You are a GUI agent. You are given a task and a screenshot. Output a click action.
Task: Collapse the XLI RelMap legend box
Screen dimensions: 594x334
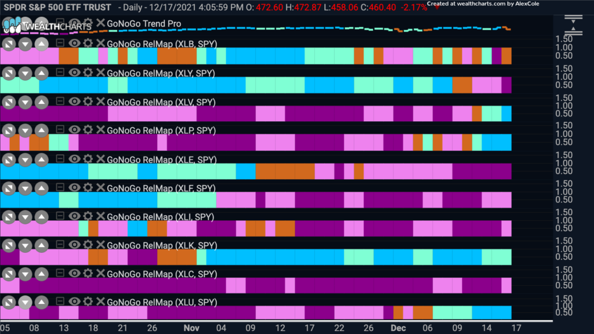(60, 216)
